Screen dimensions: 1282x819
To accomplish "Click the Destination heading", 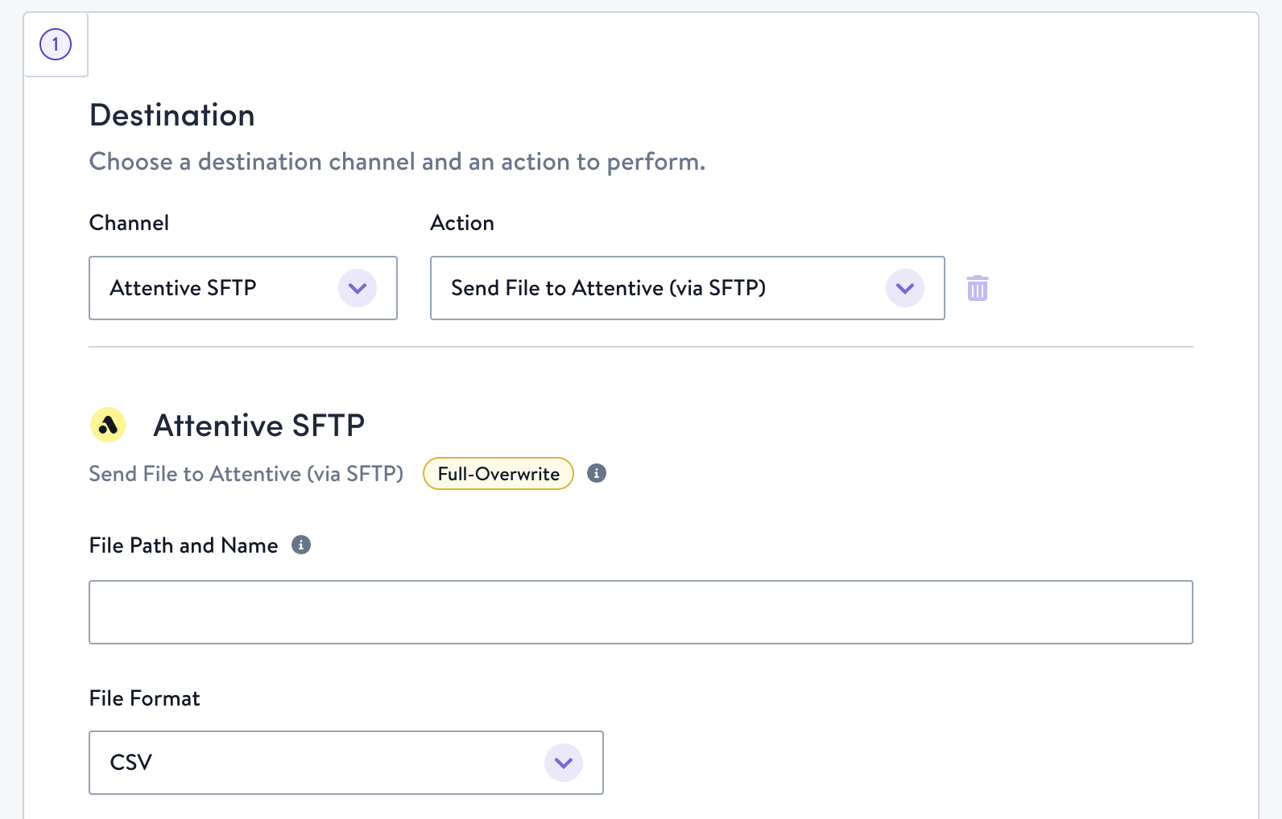I will pos(172,115).
